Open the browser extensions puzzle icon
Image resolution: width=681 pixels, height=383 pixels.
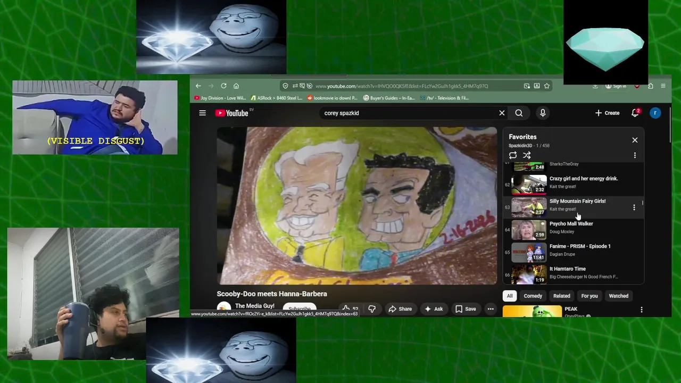point(650,86)
